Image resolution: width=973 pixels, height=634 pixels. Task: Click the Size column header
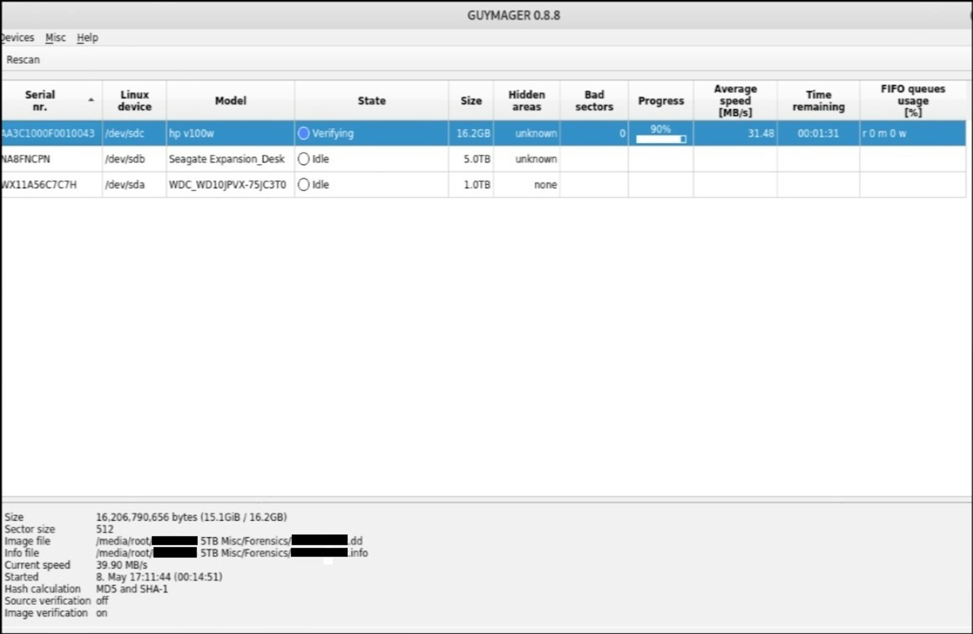(471, 101)
